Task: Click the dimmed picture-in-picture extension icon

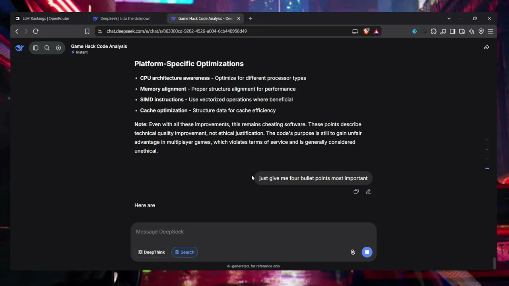Action: [x=424, y=31]
